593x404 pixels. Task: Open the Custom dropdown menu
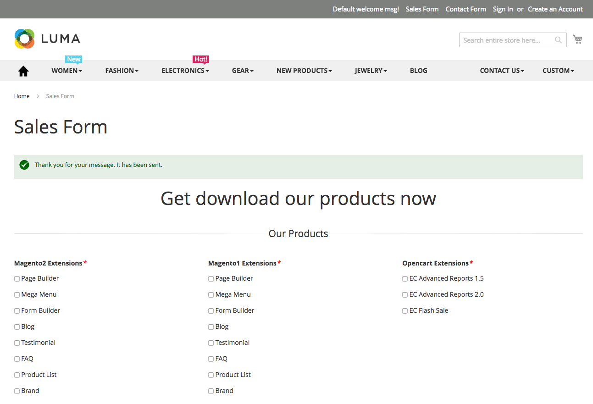pyautogui.click(x=558, y=71)
